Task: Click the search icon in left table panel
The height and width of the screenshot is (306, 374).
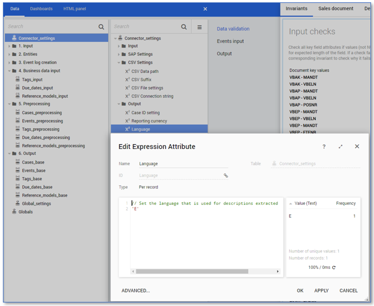Action: 101,27
